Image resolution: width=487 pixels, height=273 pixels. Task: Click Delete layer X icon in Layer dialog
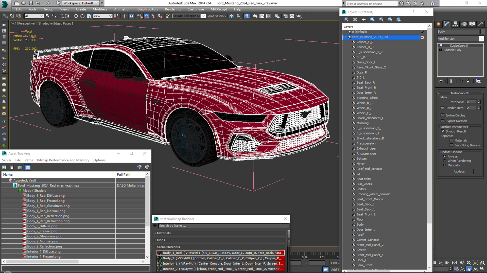355,19
